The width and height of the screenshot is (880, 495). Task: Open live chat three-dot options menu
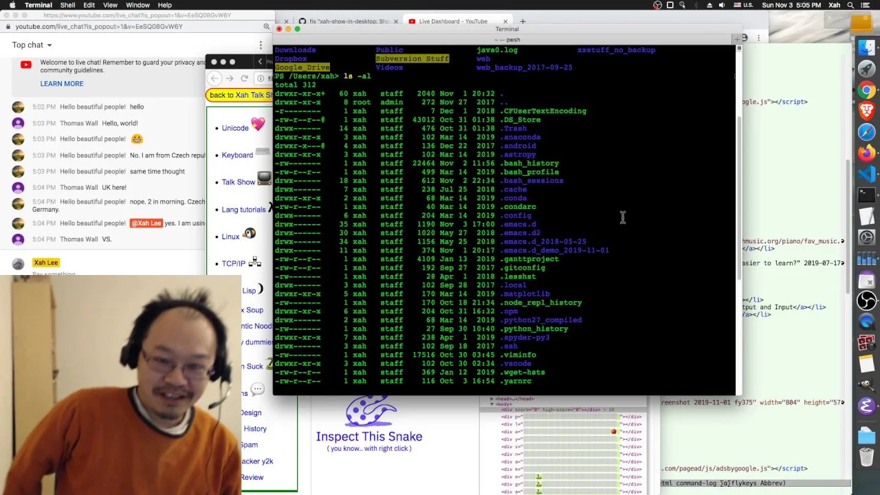click(261, 45)
